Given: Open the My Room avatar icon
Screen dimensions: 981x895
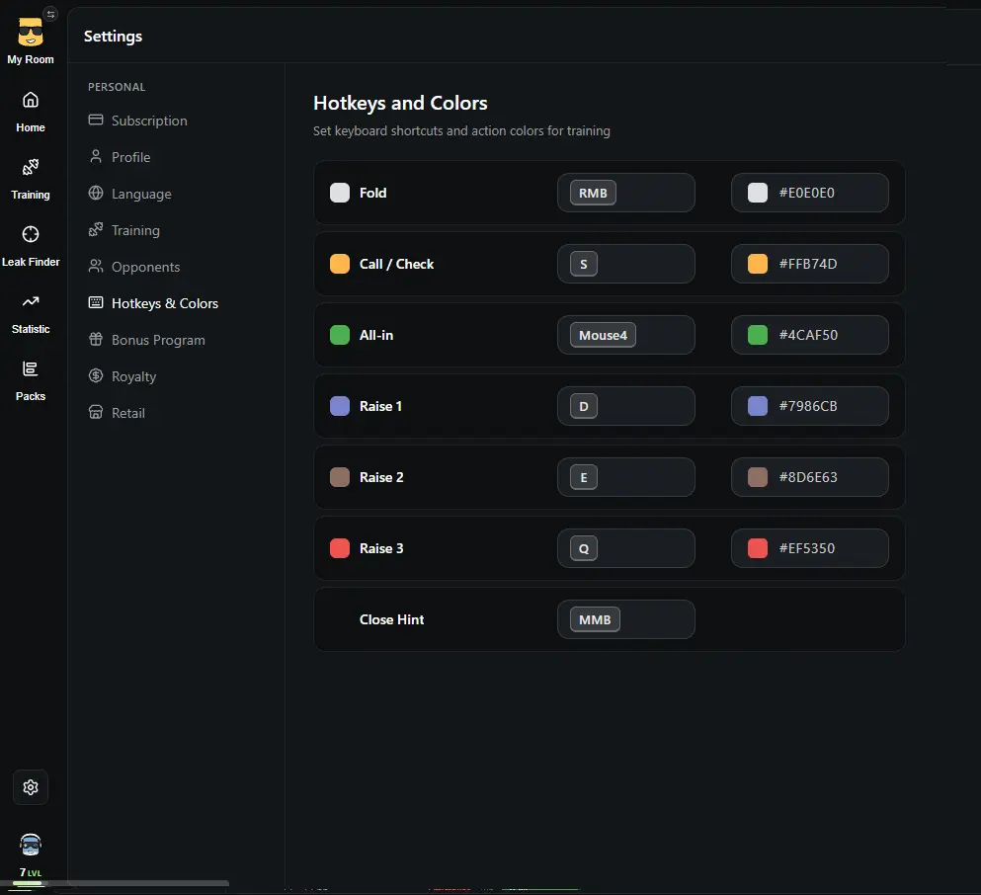Looking at the screenshot, I should click(x=30, y=32).
